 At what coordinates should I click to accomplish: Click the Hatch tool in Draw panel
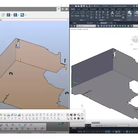tap(92, 17)
